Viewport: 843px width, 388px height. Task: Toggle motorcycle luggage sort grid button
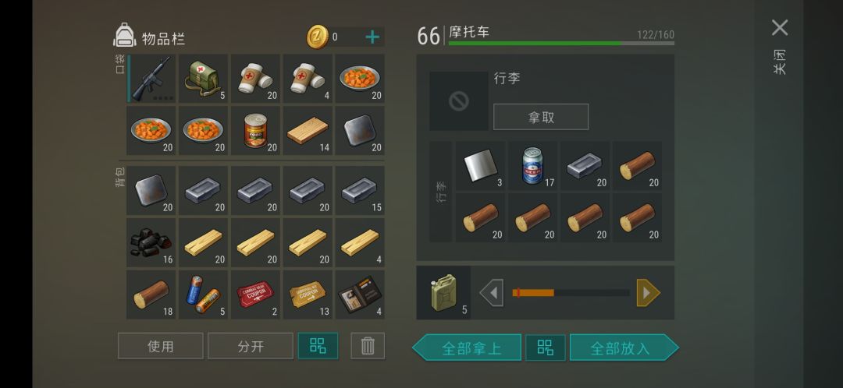tap(545, 347)
